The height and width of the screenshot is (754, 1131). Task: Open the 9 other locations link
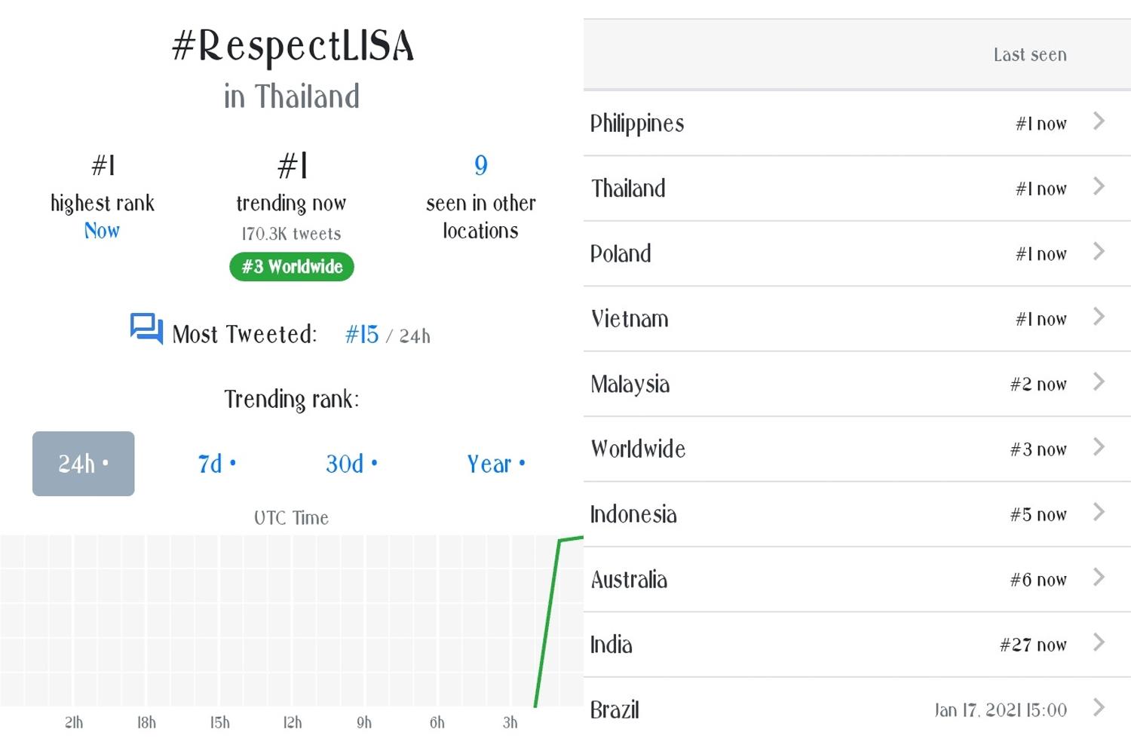pyautogui.click(x=481, y=165)
